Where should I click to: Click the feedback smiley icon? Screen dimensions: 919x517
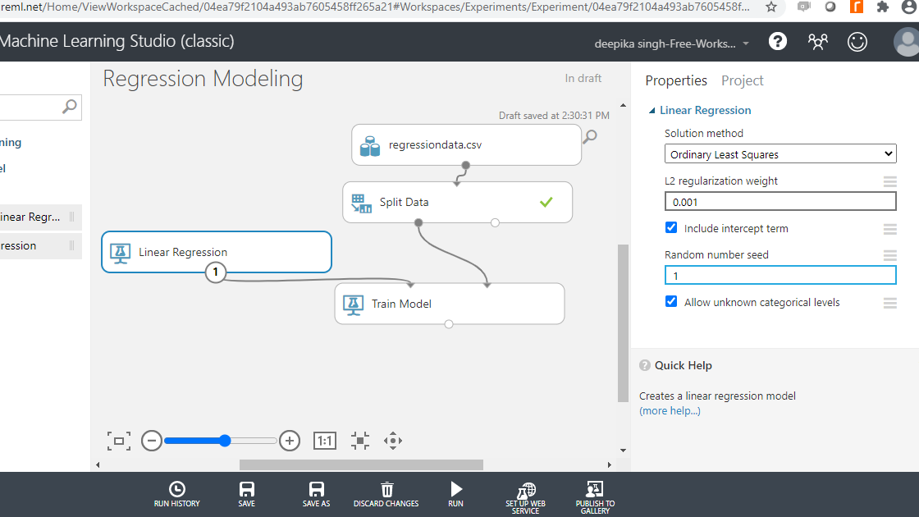857,42
